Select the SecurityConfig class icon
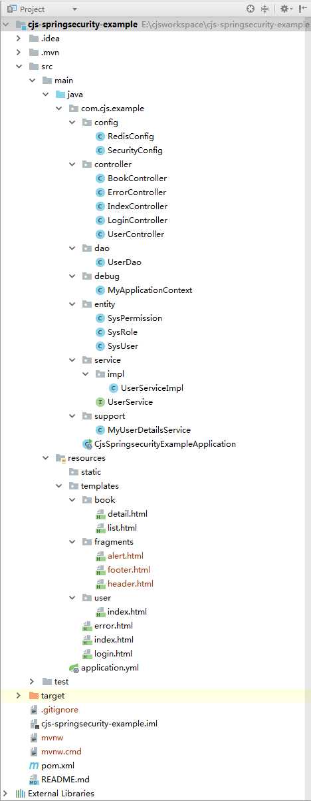This screenshot has width=311, height=801. click(x=100, y=150)
